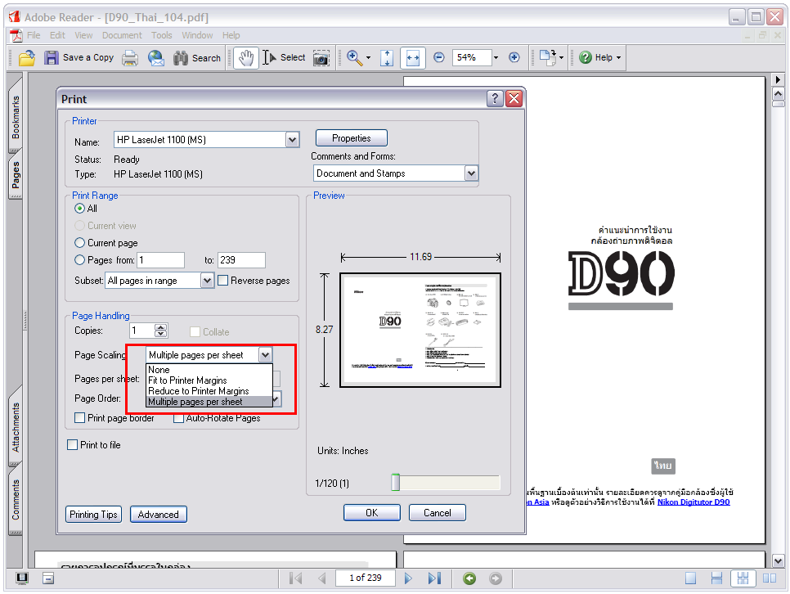
Task: Switch to Continuous Facing layout icon
Action: click(743, 578)
